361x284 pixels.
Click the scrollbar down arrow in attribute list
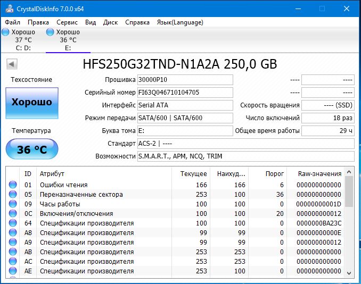349,273
